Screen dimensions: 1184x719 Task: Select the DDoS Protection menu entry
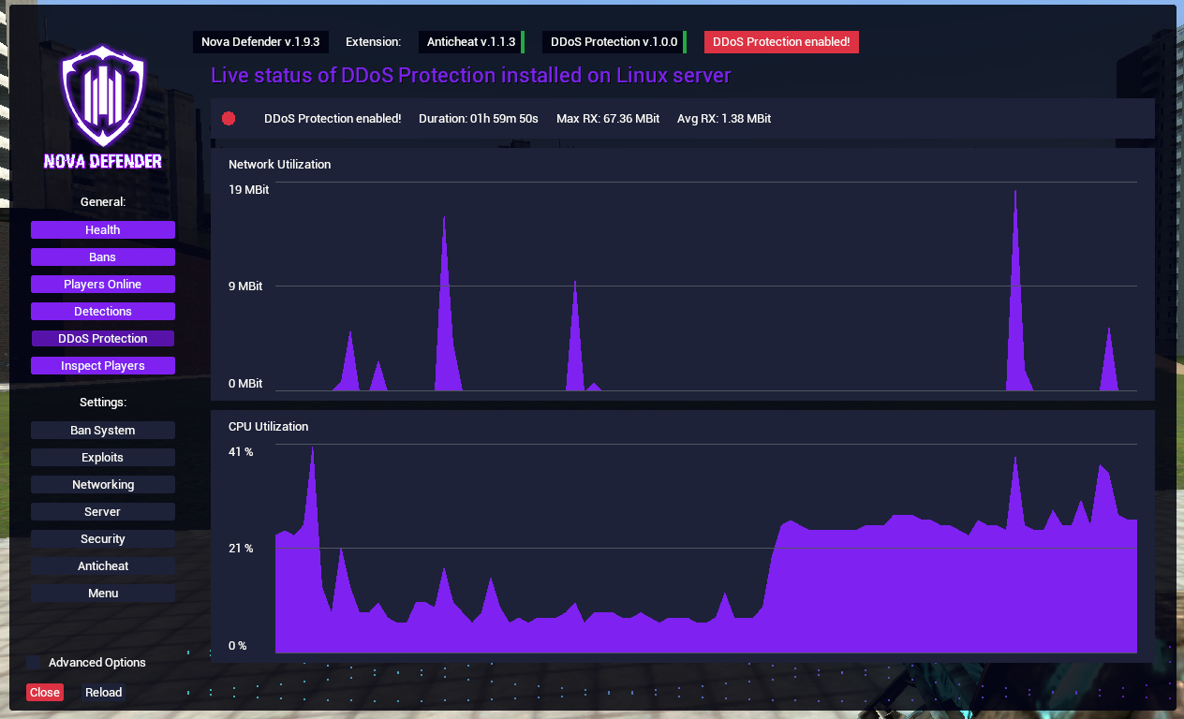103,339
